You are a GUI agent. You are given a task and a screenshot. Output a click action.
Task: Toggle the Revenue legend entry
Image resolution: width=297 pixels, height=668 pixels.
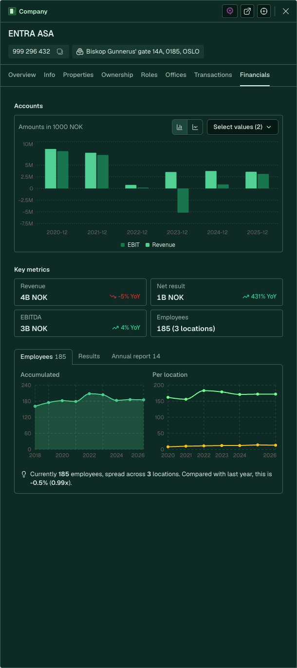pos(160,245)
